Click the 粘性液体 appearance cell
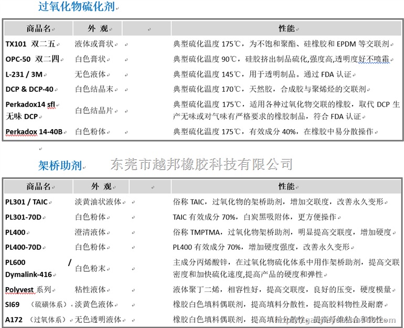404x328 pixels. [90, 290]
